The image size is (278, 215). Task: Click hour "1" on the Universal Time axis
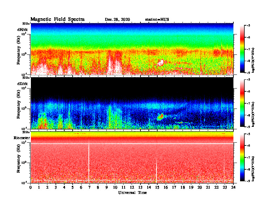(x=39, y=187)
